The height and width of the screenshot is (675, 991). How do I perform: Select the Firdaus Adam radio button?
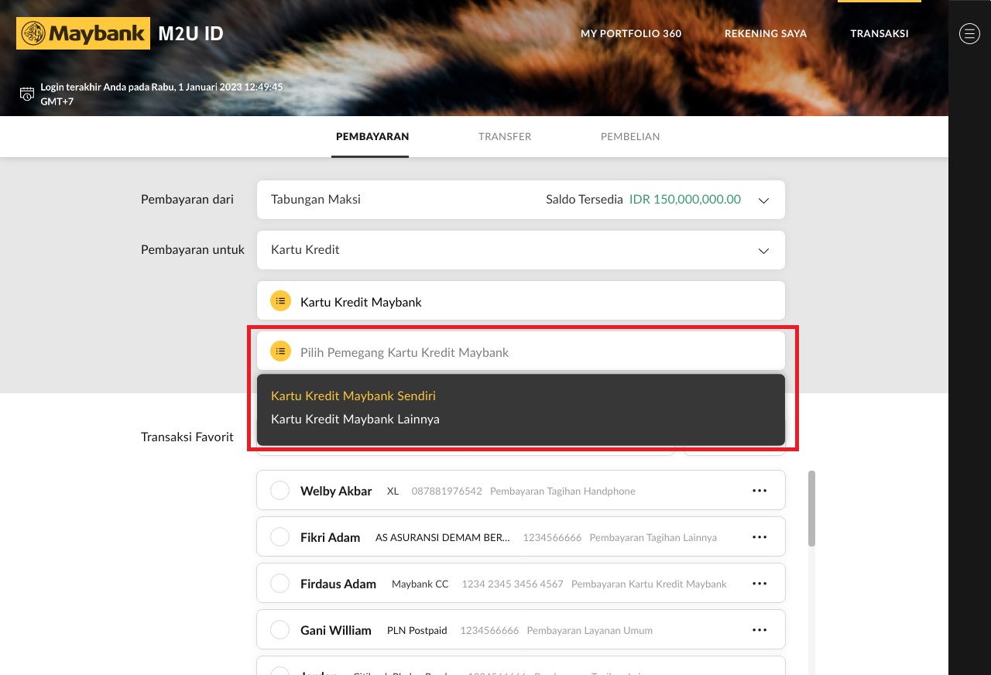(x=279, y=584)
